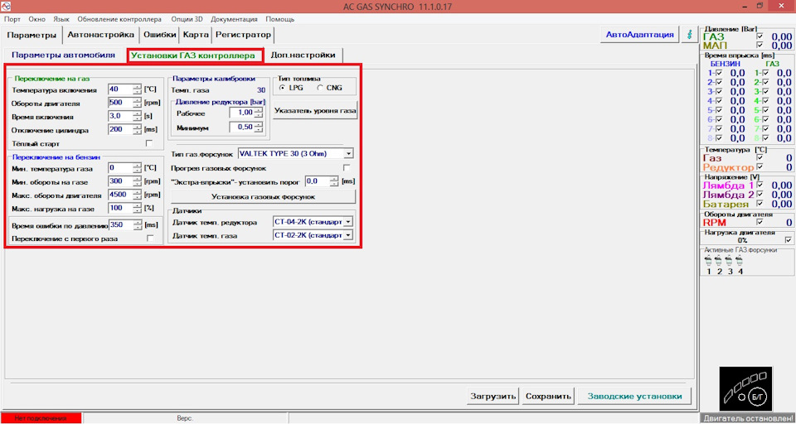Image resolution: width=796 pixels, height=424 pixels.
Task: Click the Нагрузка двигателя 0% load bar
Action: point(742,240)
